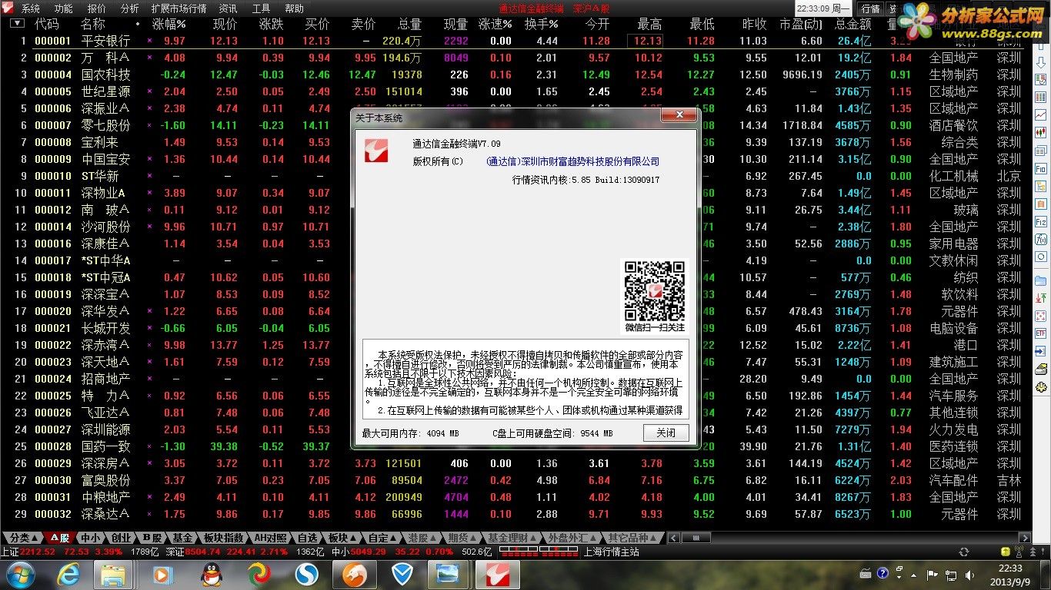Expand the 基金理财 bottom tab menu
The height and width of the screenshot is (590, 1051).
click(x=512, y=538)
